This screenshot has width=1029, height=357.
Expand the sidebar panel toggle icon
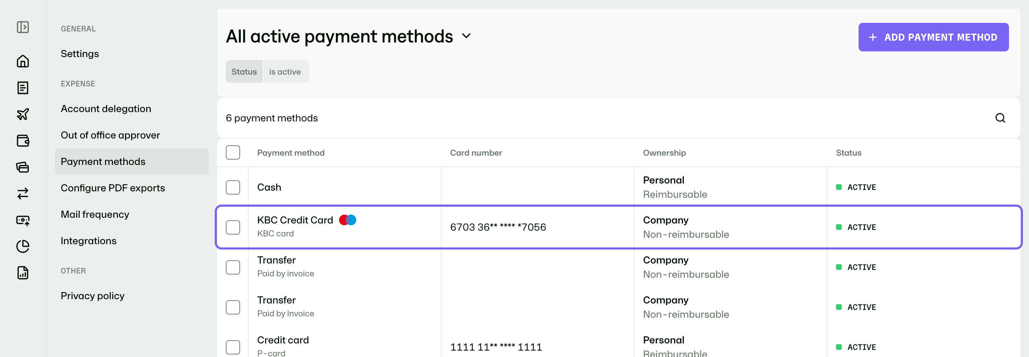[x=23, y=27]
